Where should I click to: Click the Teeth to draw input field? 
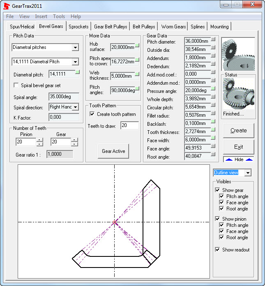click(x=129, y=125)
